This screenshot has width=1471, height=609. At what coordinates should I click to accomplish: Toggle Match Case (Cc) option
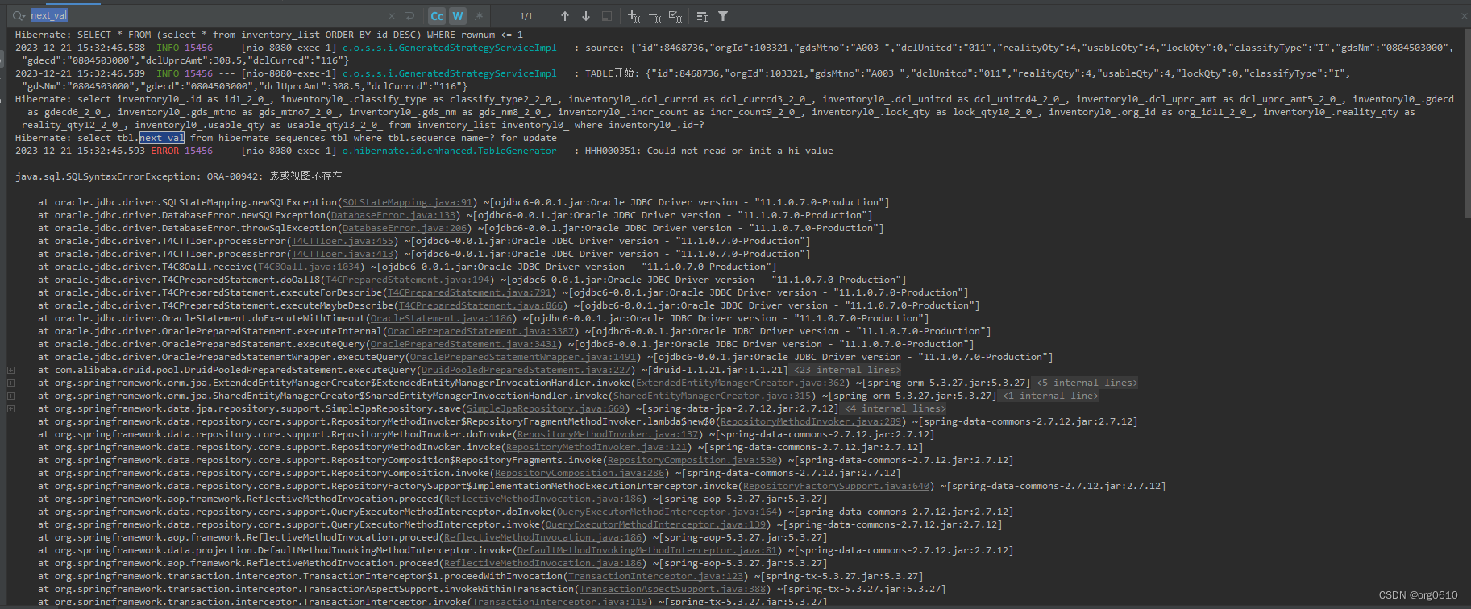(x=437, y=16)
